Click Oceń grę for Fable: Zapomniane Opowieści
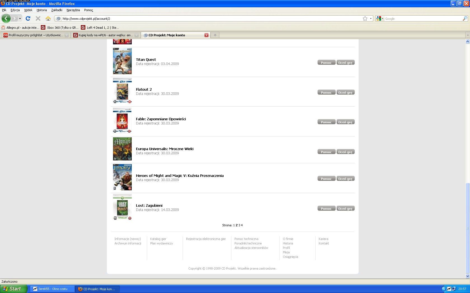Screen dimensions: 470x293 [346, 122]
